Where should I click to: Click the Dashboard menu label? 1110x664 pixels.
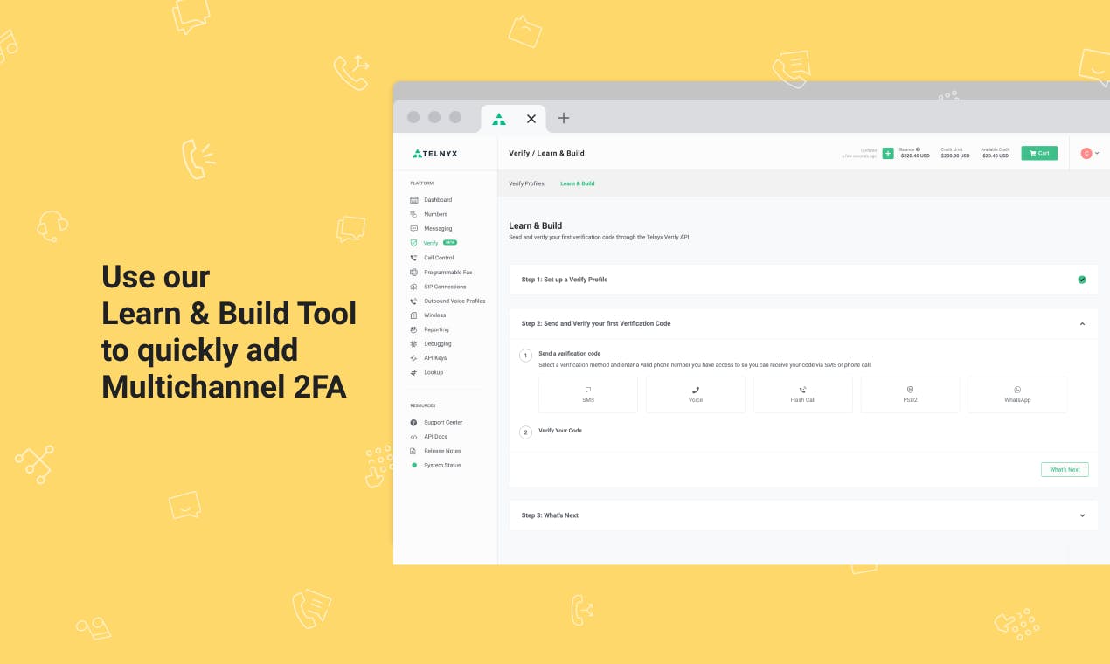(438, 200)
